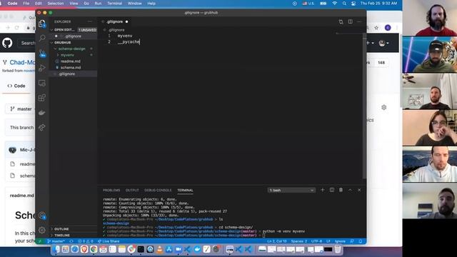Click the synchronize changes icon in status bar
457x257 pixels.
pos(71,241)
